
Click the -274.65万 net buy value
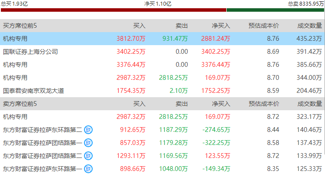pyautogui.click(x=216, y=130)
